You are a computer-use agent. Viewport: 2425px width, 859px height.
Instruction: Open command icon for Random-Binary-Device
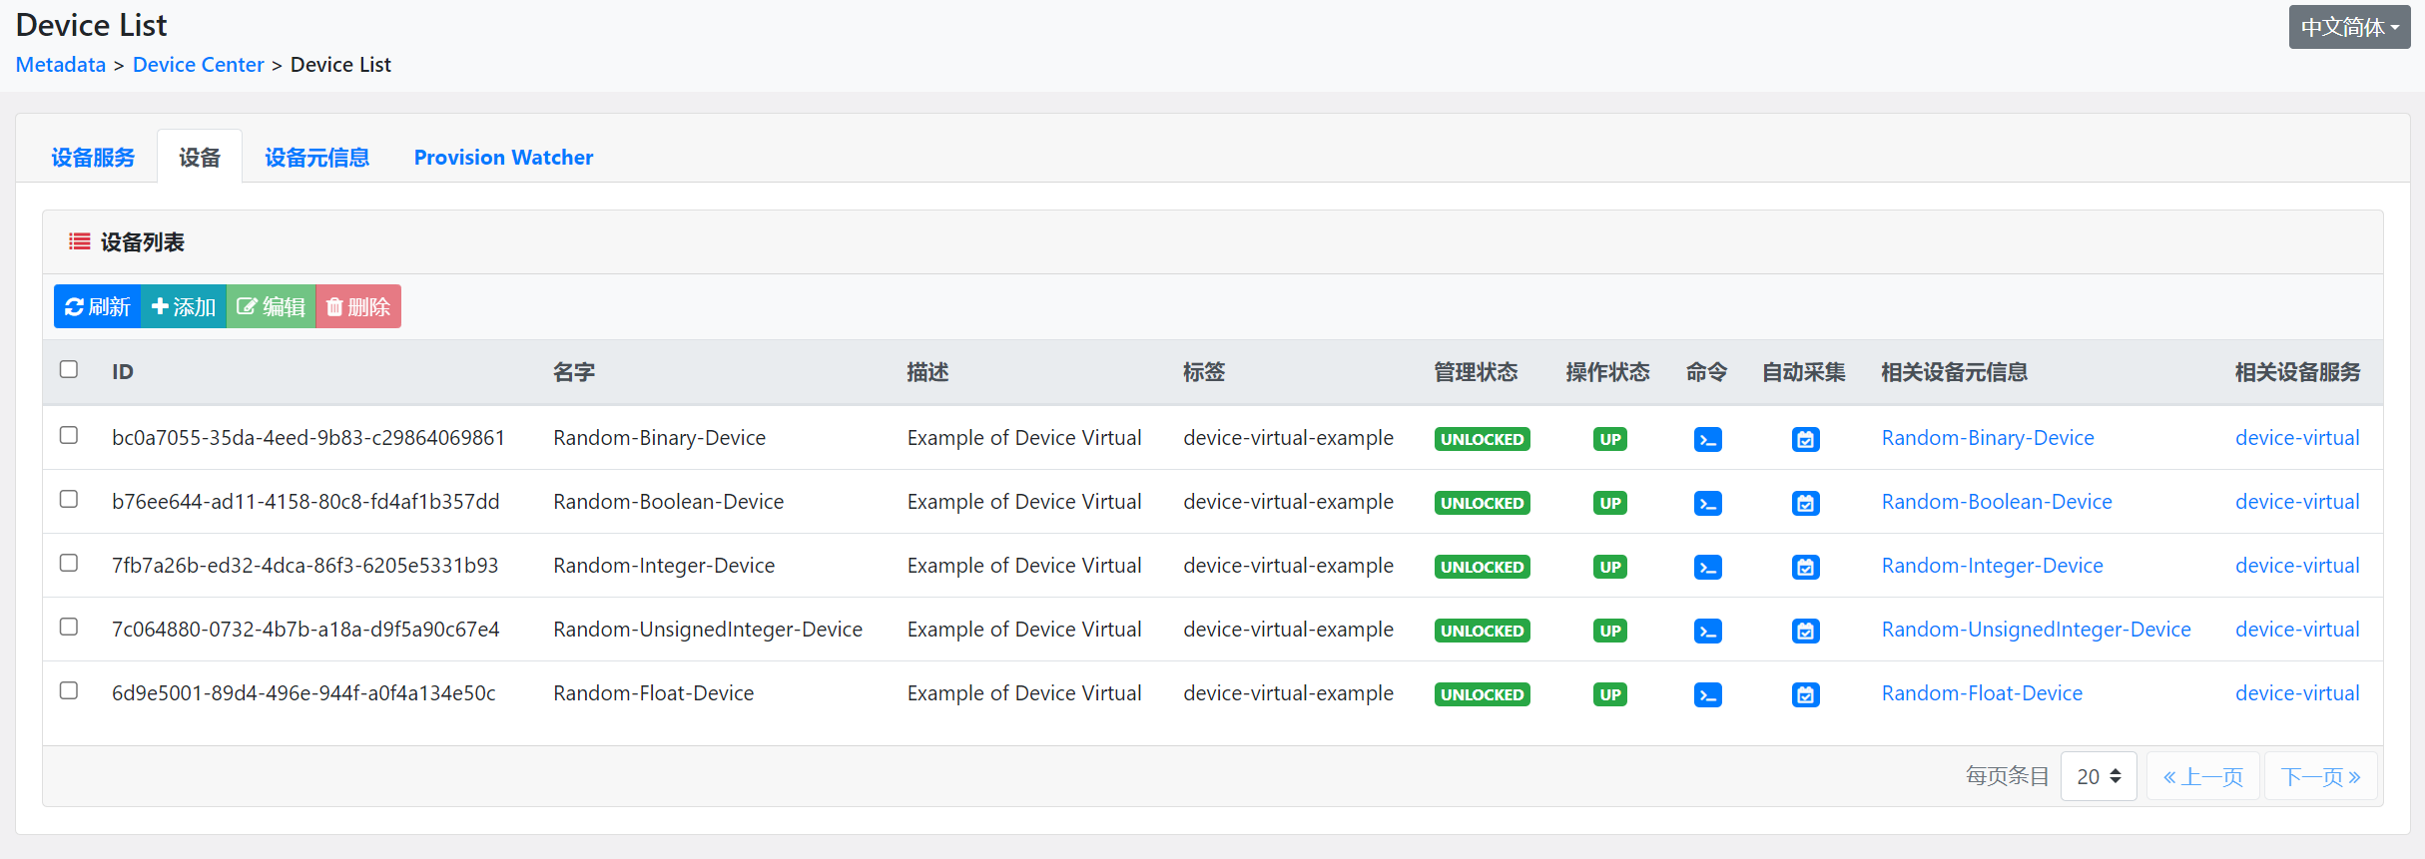point(1707,439)
